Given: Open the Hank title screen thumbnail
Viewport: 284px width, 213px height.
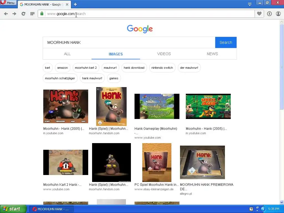Looking at the screenshot, I should click(66, 106).
